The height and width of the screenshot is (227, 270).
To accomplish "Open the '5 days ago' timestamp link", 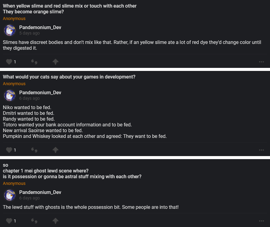I will click(x=29, y=33).
